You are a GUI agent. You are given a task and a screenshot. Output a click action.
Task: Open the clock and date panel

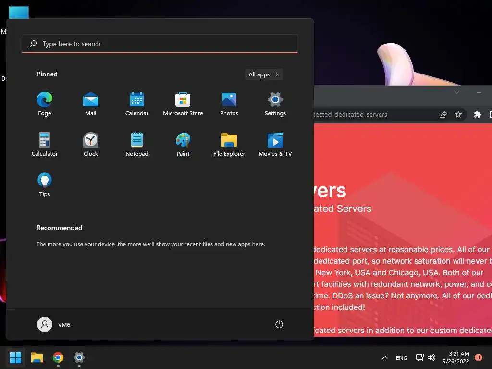coord(455,357)
